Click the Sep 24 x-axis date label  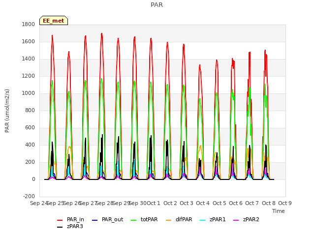click(x=38, y=203)
